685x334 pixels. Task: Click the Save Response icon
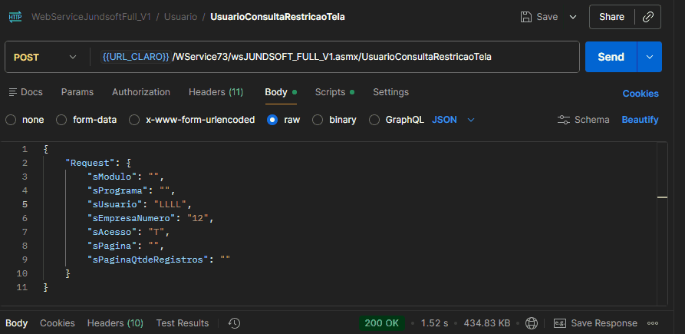pyautogui.click(x=560, y=323)
